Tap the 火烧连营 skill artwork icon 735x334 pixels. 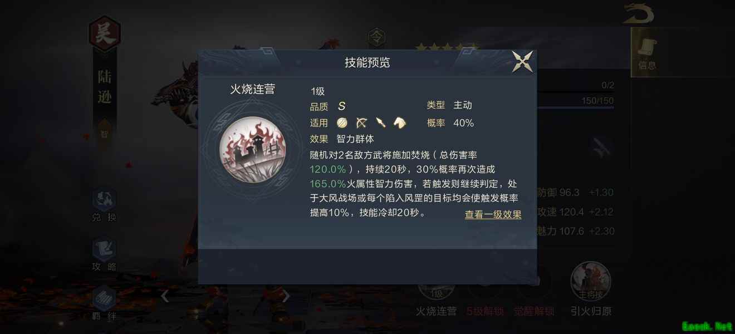pyautogui.click(x=252, y=150)
